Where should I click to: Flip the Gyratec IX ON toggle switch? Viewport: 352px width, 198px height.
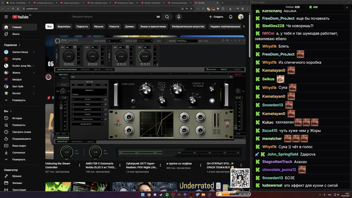pyautogui.click(x=211, y=89)
